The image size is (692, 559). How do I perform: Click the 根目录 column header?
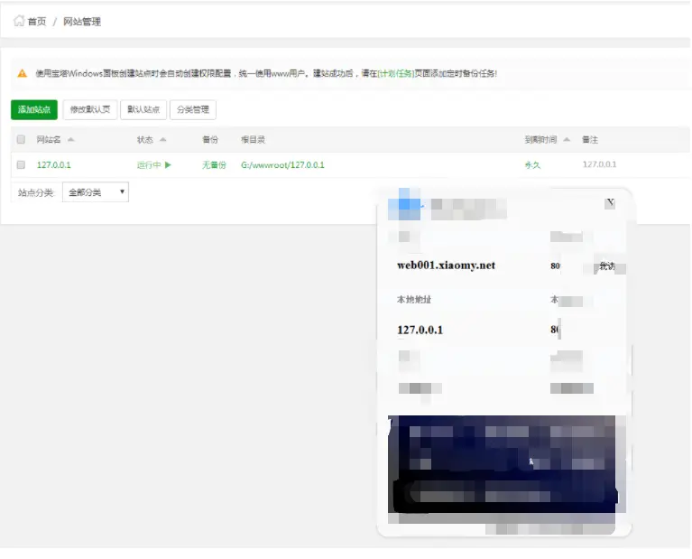coord(253,140)
